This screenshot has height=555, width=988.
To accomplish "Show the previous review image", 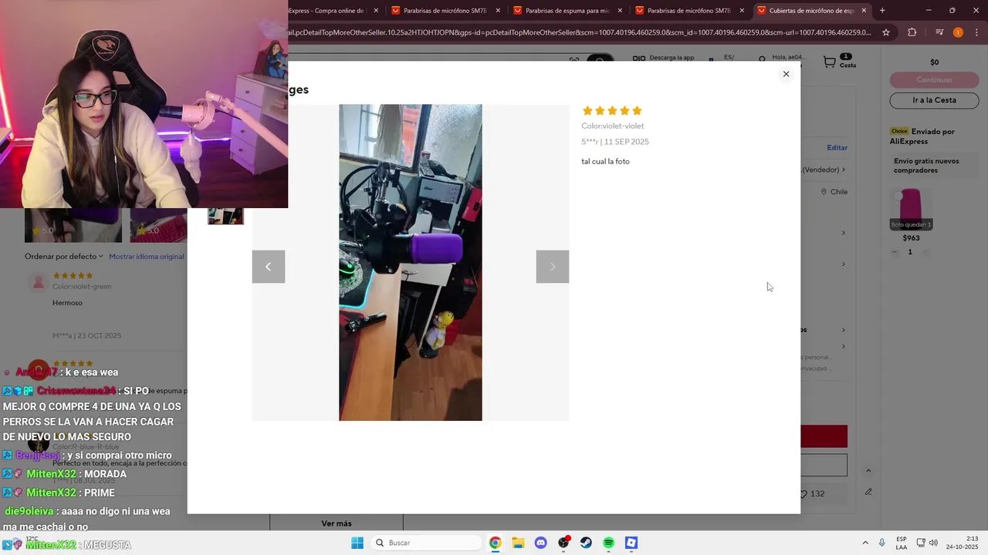I will coord(269,267).
